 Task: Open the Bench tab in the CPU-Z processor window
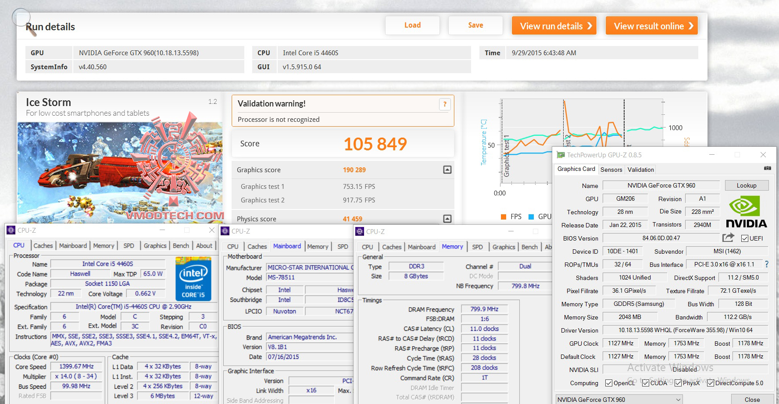coord(181,246)
